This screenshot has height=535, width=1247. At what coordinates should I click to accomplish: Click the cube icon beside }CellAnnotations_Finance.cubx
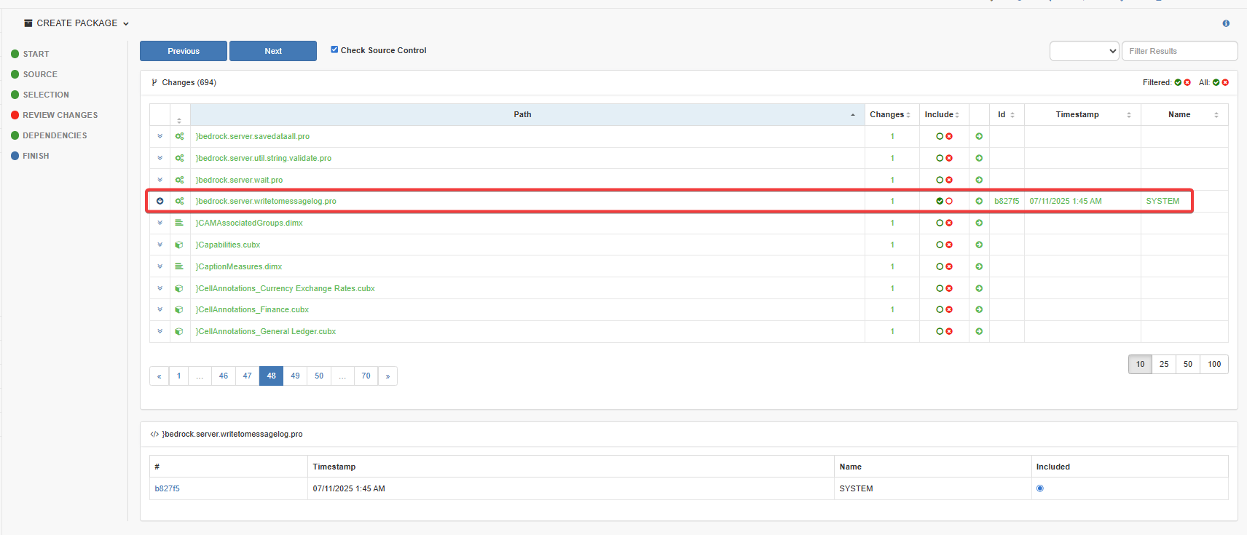click(179, 310)
